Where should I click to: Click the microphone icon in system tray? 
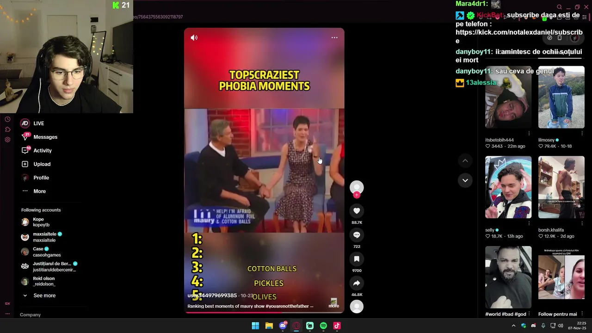543,326
